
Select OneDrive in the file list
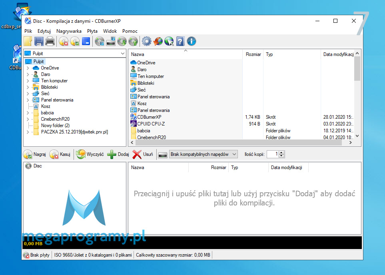click(146, 63)
